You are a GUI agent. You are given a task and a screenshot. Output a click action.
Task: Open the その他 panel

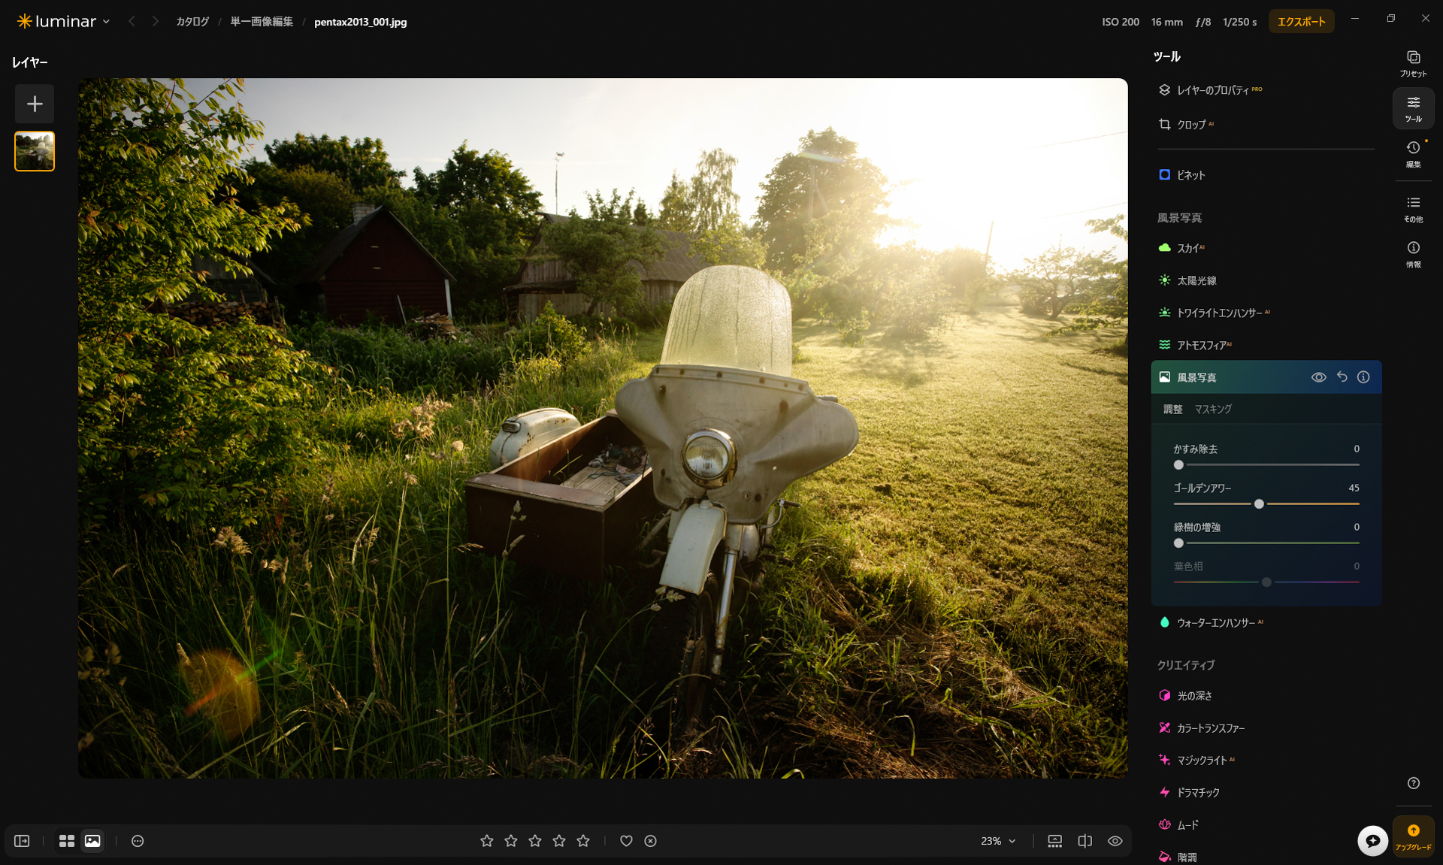pos(1413,209)
